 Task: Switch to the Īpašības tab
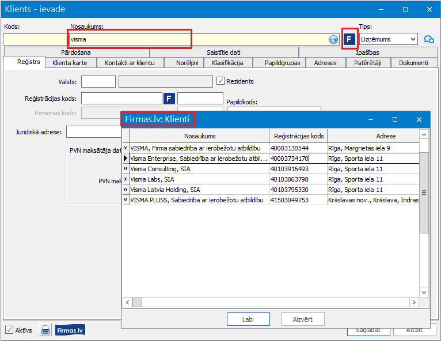(367, 52)
